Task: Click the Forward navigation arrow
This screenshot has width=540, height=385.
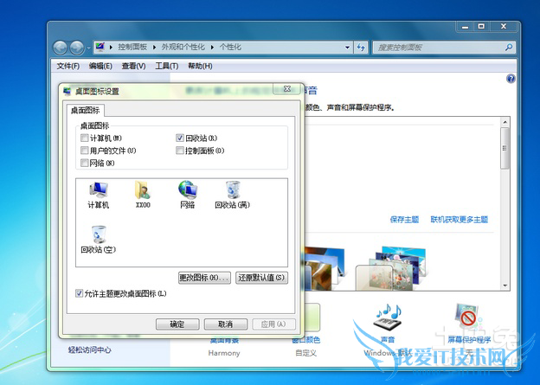Action: click(76, 48)
